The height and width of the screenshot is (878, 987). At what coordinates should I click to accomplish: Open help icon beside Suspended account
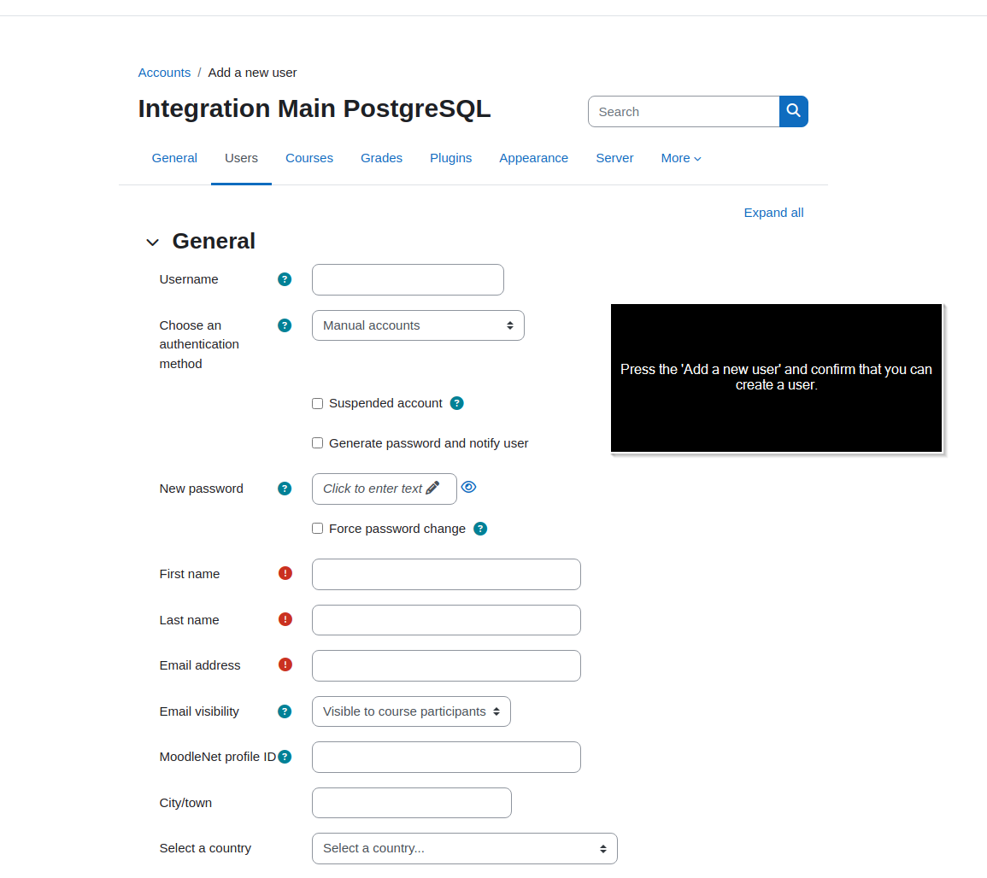pos(457,403)
